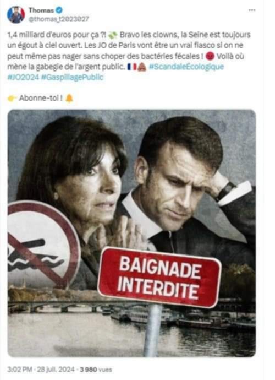The height and width of the screenshot is (380, 275).
Task: Click the Abonne-toi ! text
Action: tap(41, 99)
